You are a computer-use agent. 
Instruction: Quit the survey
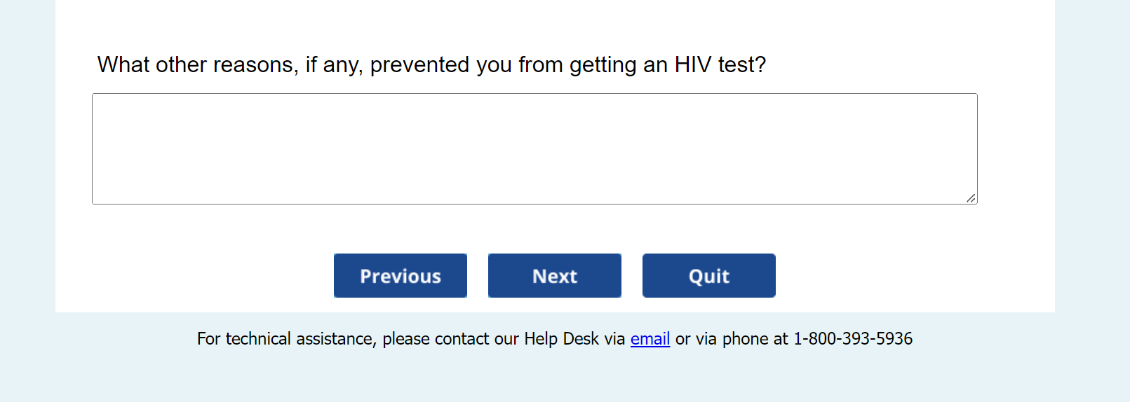708,276
